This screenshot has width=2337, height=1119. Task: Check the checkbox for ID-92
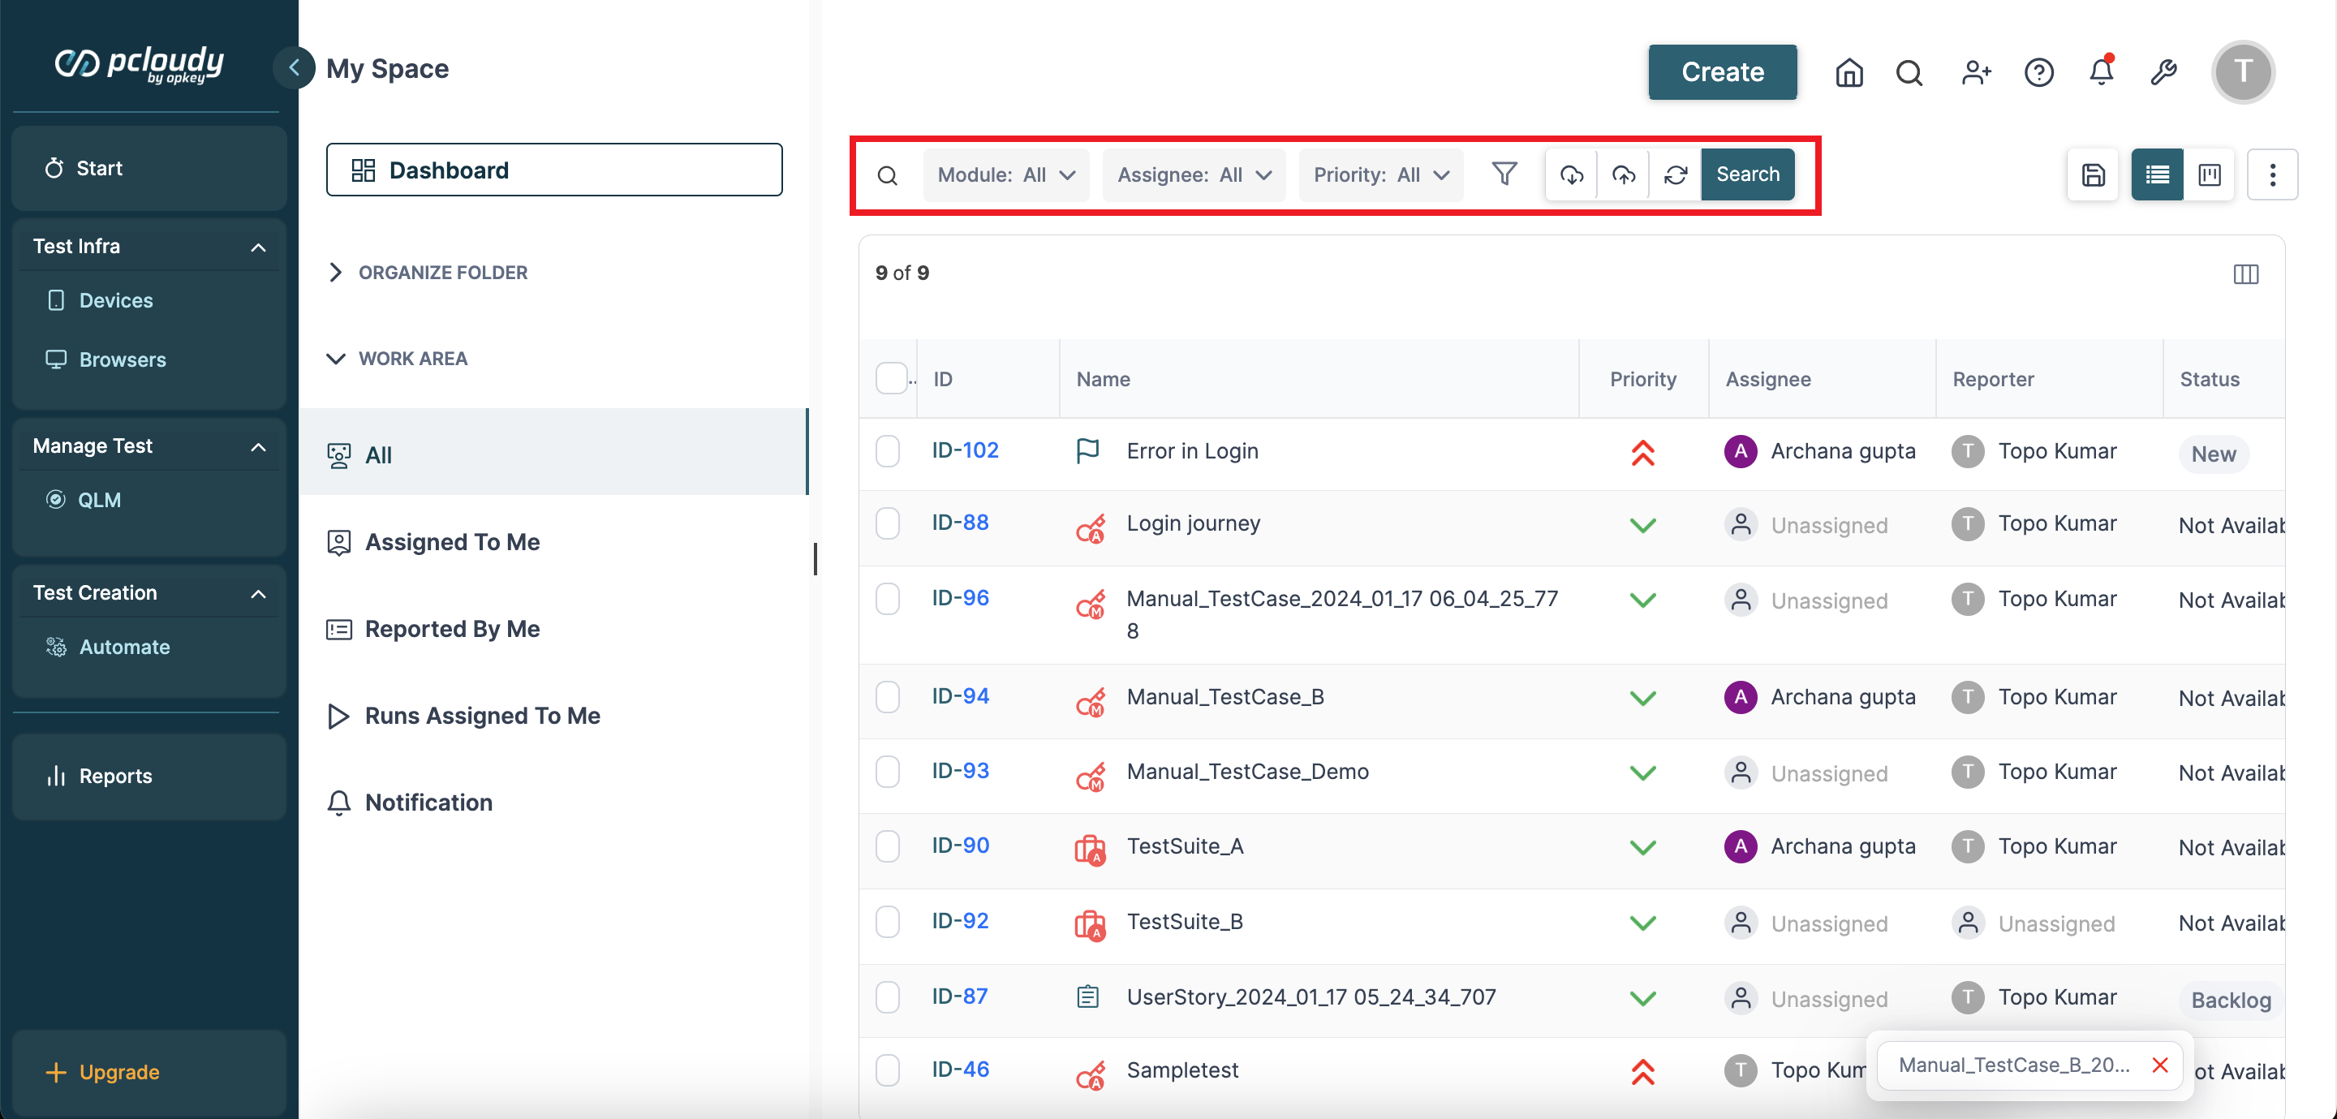[887, 921]
